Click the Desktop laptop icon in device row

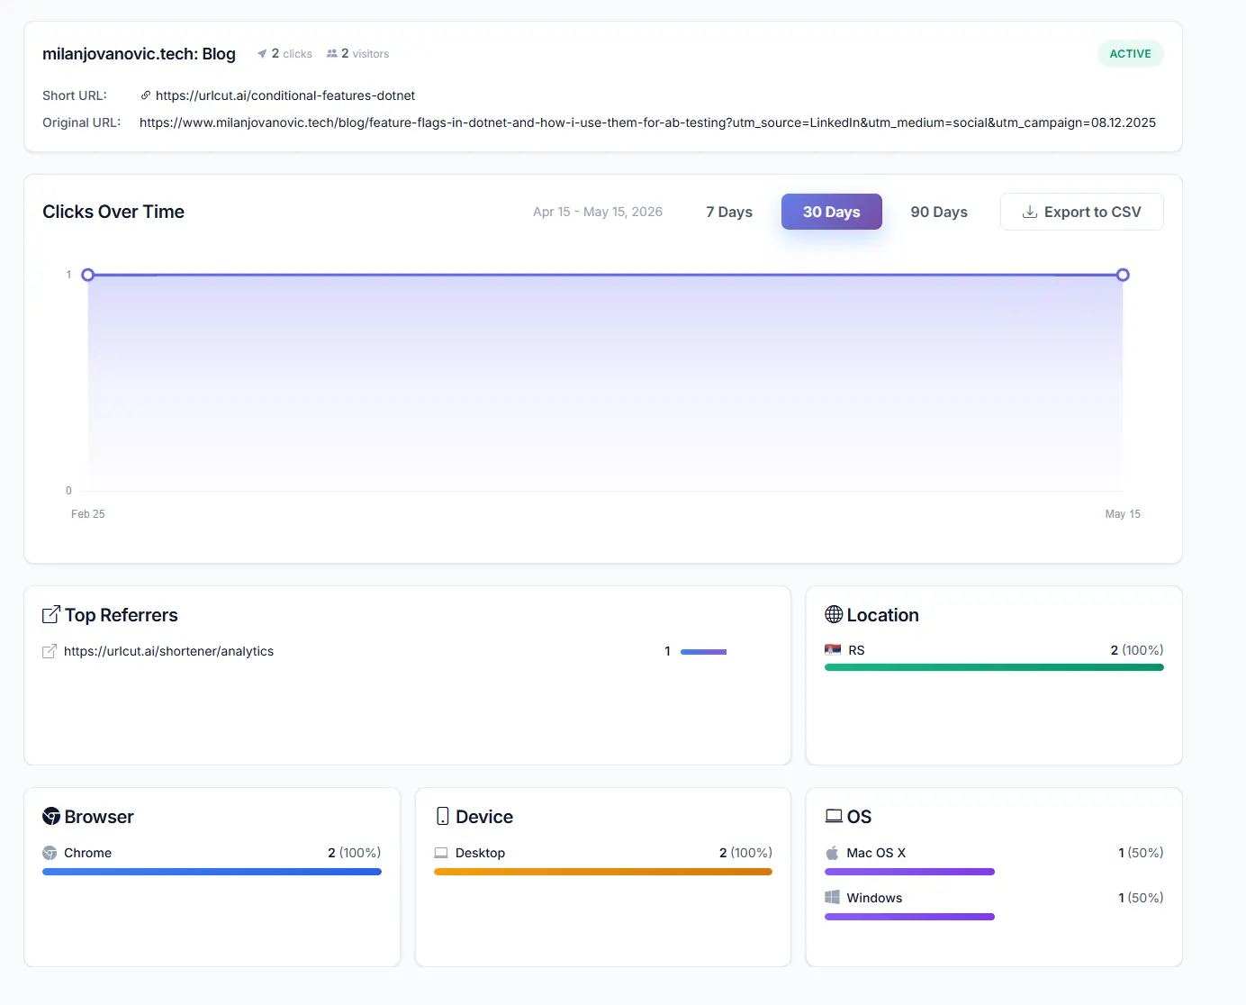point(441,853)
